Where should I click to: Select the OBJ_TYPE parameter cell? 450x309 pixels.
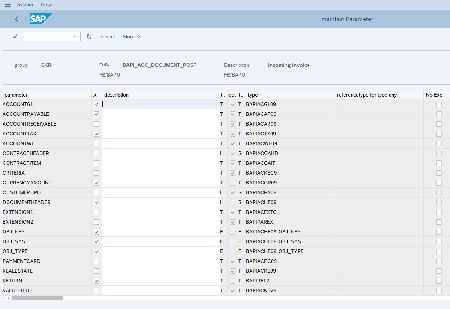coord(46,251)
